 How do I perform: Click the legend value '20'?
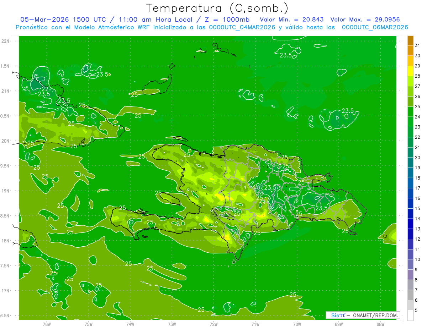(418, 158)
